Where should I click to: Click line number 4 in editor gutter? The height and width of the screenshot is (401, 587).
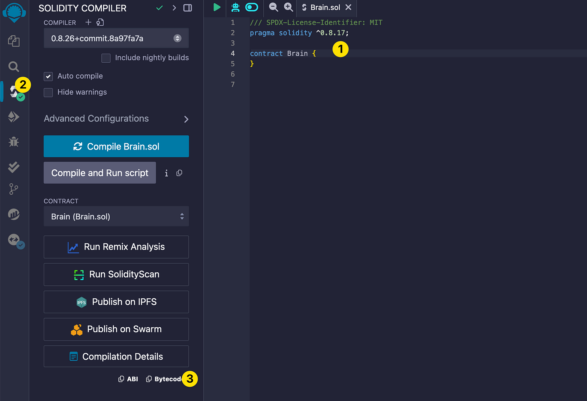pyautogui.click(x=233, y=54)
